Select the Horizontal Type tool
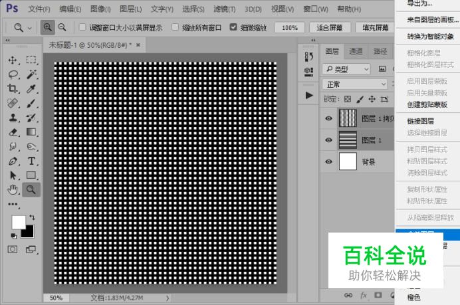This screenshot has width=460, height=305. coord(31,161)
